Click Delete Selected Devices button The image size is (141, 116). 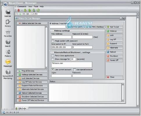click(x=32, y=23)
